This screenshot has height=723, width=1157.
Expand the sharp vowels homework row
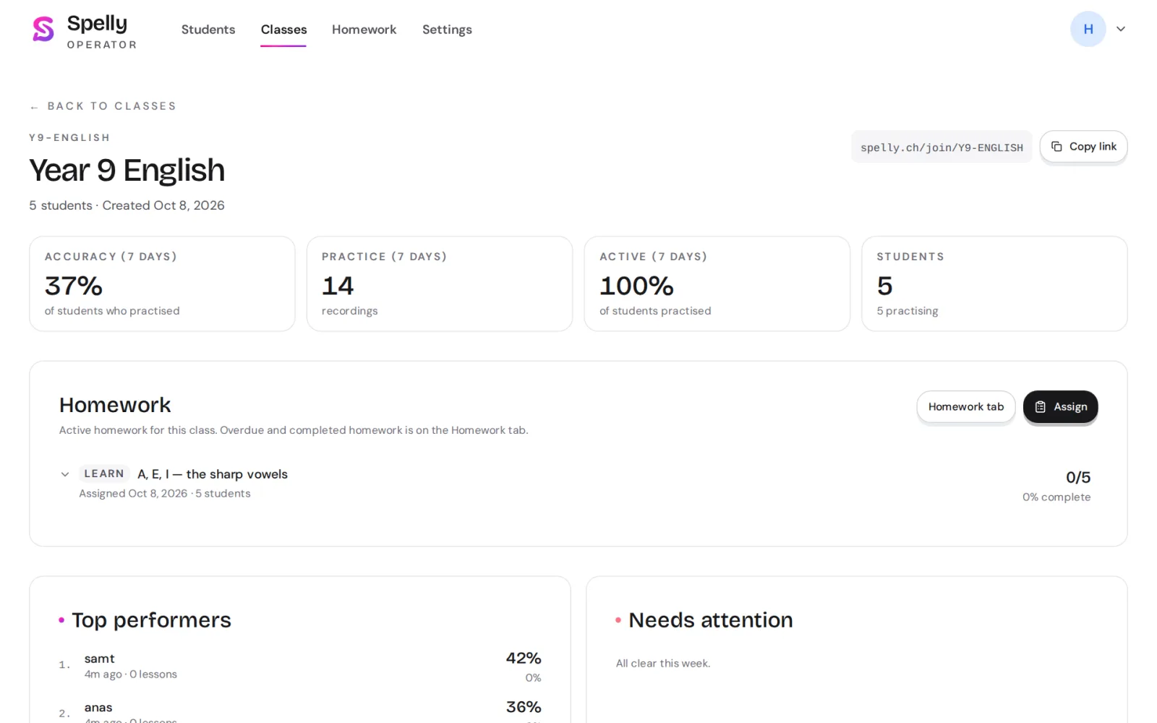click(65, 474)
